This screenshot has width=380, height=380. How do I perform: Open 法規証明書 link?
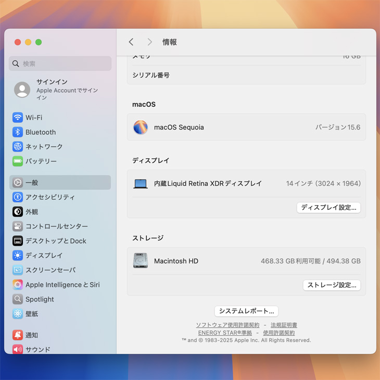point(284,325)
